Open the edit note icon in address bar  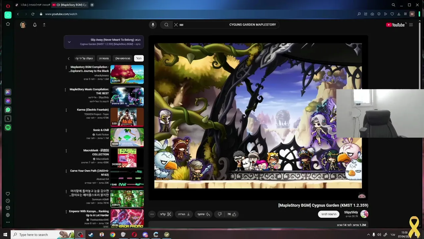tap(366, 14)
